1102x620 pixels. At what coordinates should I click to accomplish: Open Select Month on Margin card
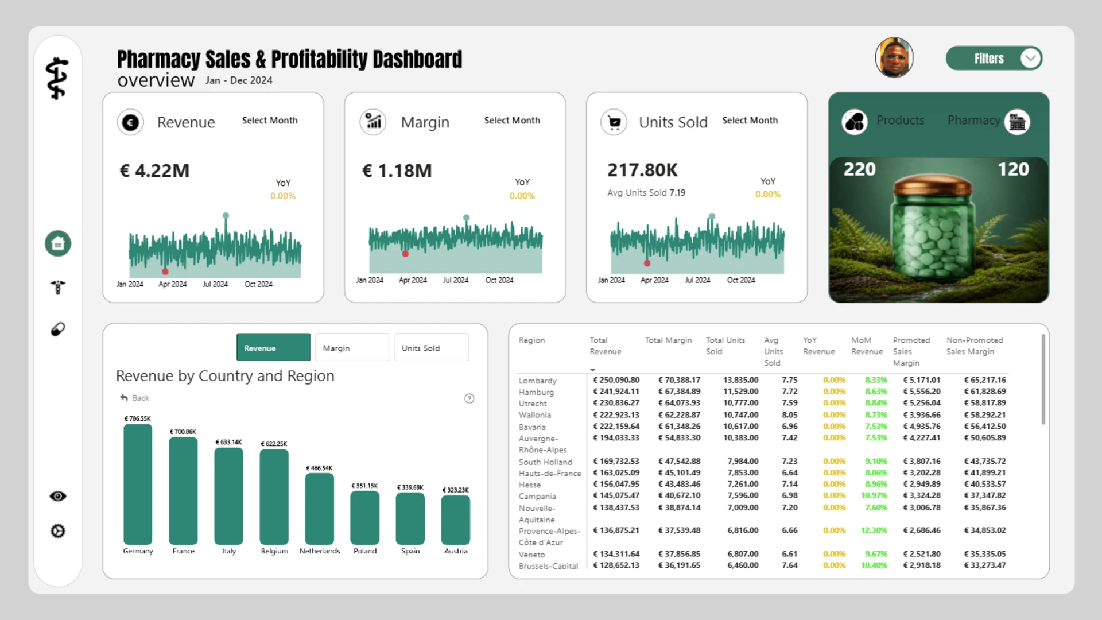coord(512,121)
